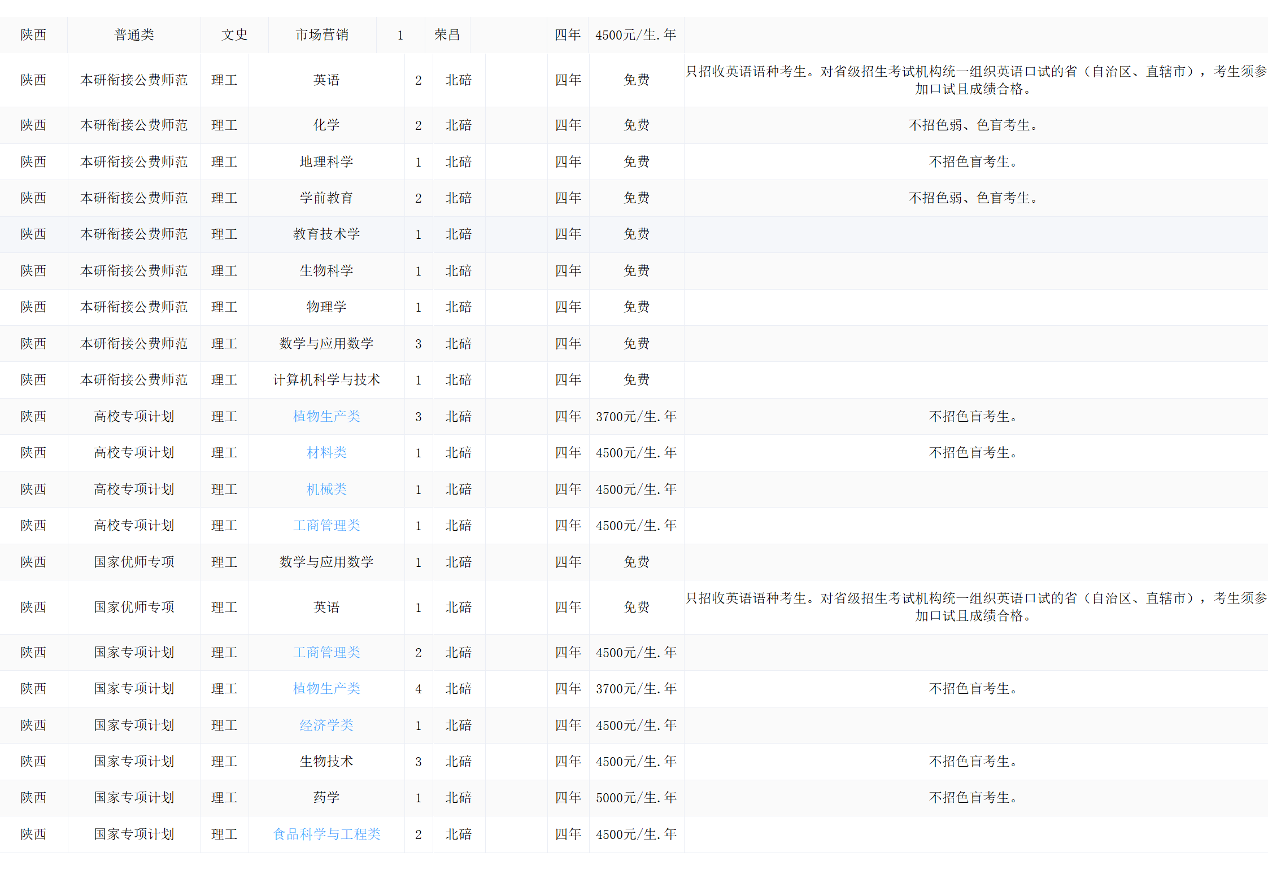
Task: Select the 教育技术学 highlighted row
Action: [x=326, y=234]
